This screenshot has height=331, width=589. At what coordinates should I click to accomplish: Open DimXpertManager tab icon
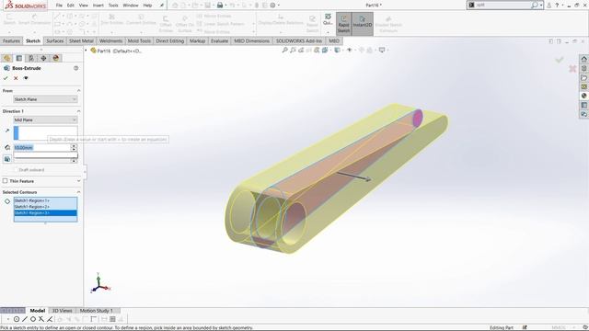43,58
